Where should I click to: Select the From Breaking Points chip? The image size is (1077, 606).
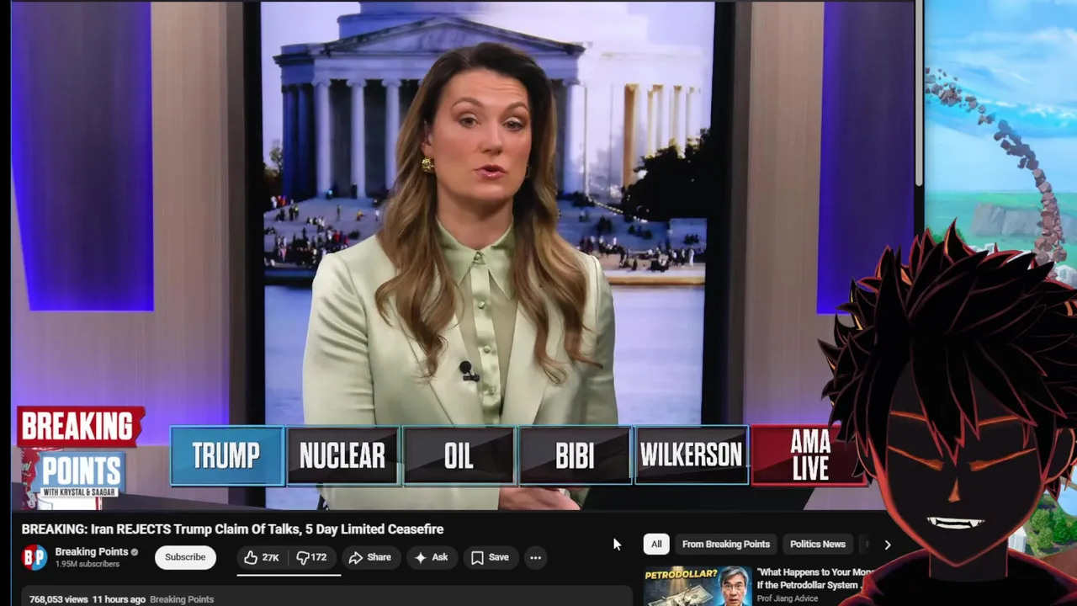click(x=726, y=545)
